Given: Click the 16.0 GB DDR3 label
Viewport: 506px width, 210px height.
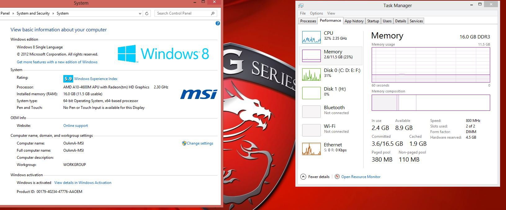Looking at the screenshot, I should click(x=475, y=37).
